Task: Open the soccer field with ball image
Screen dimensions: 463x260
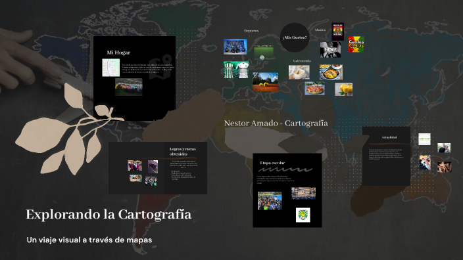Action: pos(264,53)
